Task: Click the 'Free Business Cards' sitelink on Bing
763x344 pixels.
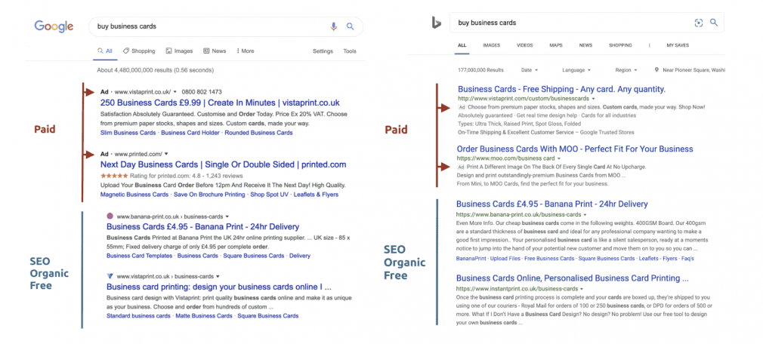Action: [x=549, y=259]
